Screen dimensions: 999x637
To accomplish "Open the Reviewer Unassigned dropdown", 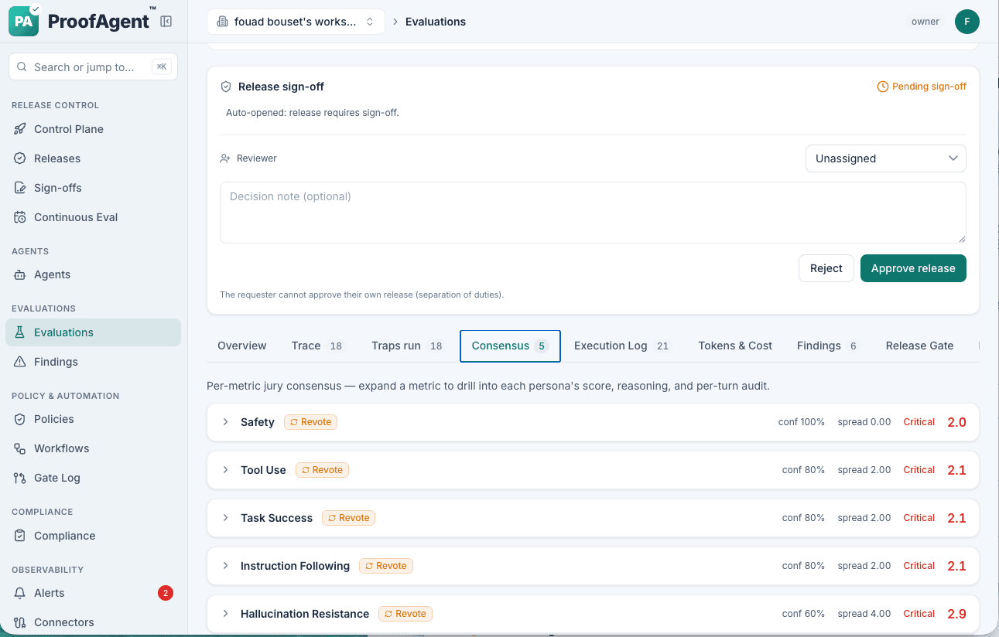I will pyautogui.click(x=885, y=158).
